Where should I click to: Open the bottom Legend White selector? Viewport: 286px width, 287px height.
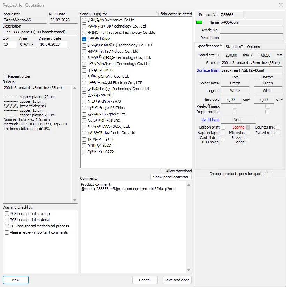coord(268,90)
